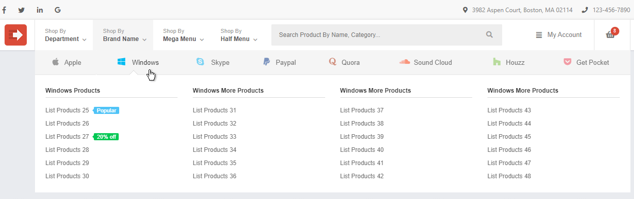Open List Products 37 link
The width and height of the screenshot is (634, 199).
(362, 110)
